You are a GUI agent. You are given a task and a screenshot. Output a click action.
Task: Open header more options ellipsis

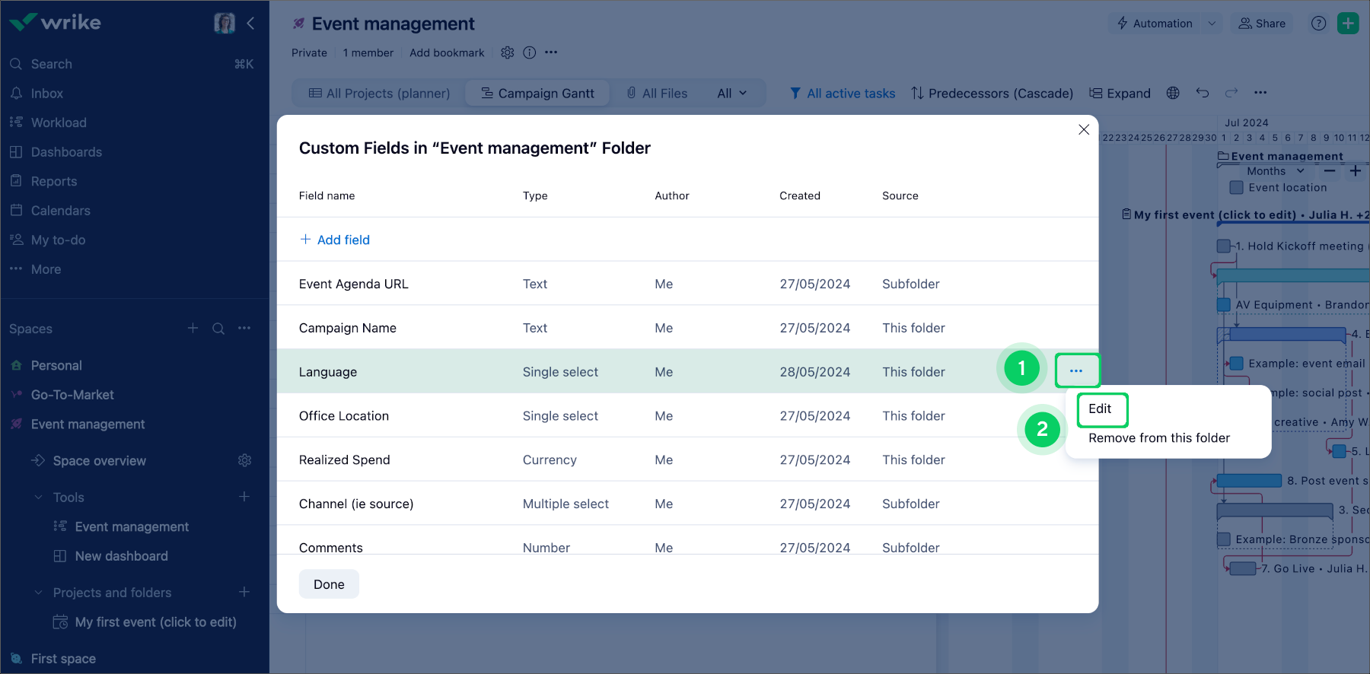pos(551,52)
